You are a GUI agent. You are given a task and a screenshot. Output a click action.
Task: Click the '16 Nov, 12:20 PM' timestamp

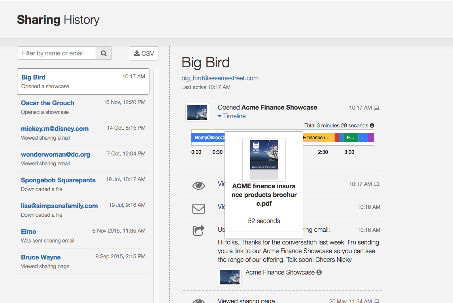tap(125, 102)
